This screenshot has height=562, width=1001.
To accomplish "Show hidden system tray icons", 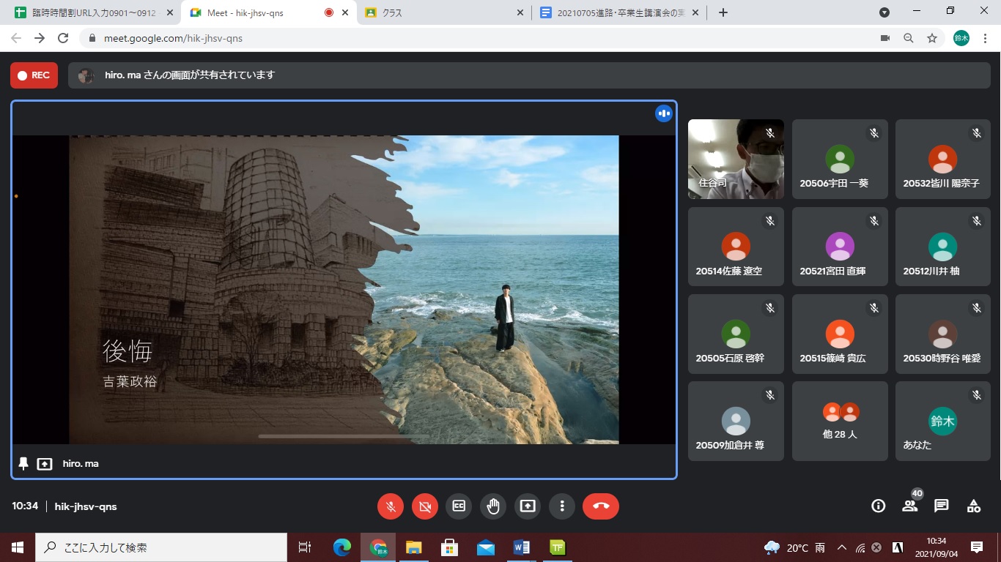I will tap(841, 547).
